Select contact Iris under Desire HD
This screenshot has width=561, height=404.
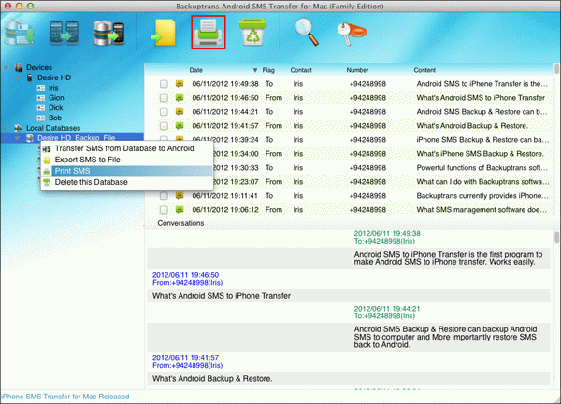[x=53, y=88]
